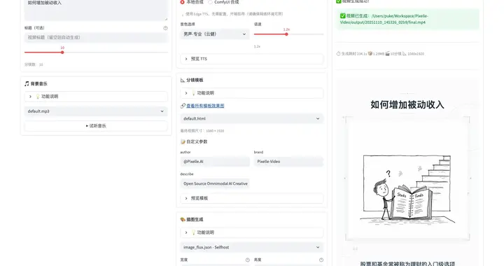The width and height of the screenshot is (504, 266).
Task: Click the 如何增加被动收入 title in video preview
Action: (x=407, y=105)
